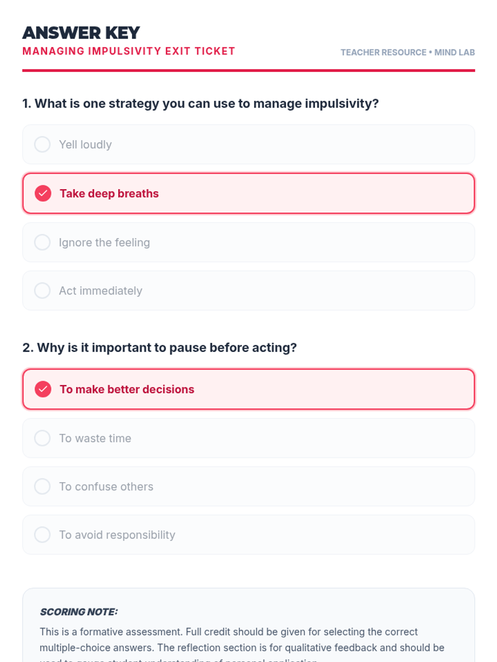Click the Ignore the feeling option label
The image size is (497, 662).
coord(104,242)
